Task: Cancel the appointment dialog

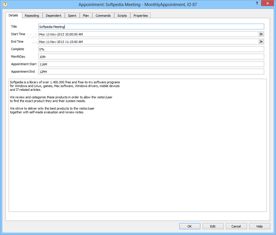Action: (236, 226)
